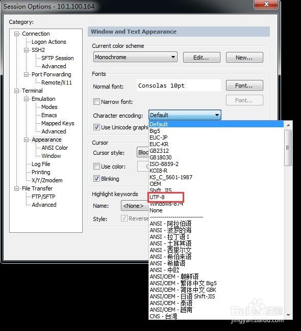Viewport: 301px width, 331px height.
Task: Choose ANSI - 希腊语 encoding
Action: pos(216,263)
